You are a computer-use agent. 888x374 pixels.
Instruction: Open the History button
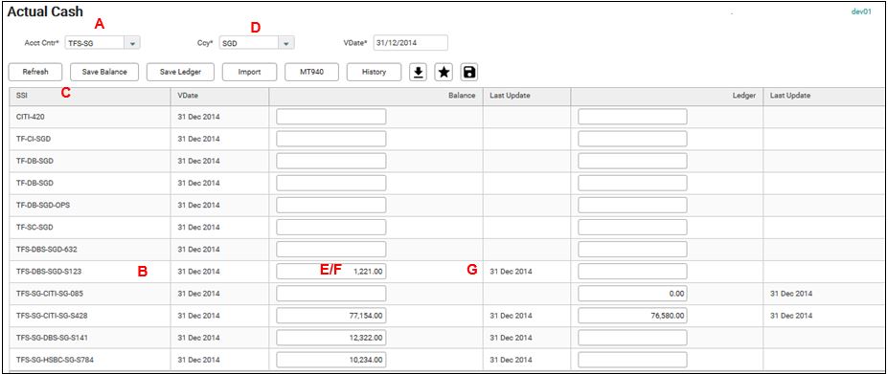click(374, 72)
